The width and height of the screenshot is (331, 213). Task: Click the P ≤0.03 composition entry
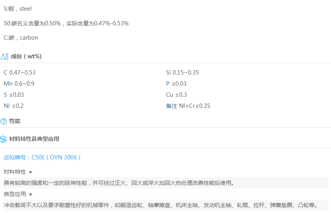(176, 84)
